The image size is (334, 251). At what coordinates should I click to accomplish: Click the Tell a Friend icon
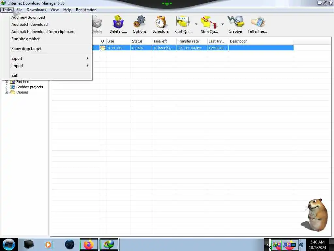(x=258, y=22)
